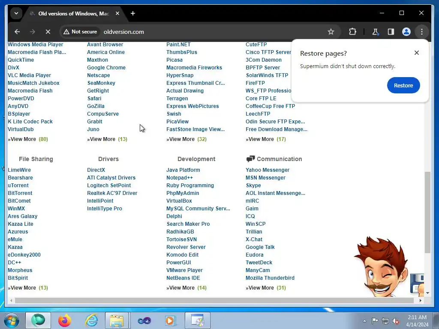The height and width of the screenshot is (329, 439).
Task: Open the VLC Media Player link
Action: tap(30, 75)
